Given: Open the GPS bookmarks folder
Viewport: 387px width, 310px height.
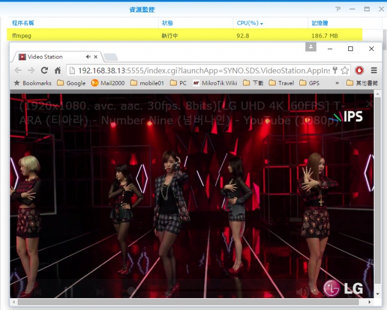Looking at the screenshot, I should (310, 83).
